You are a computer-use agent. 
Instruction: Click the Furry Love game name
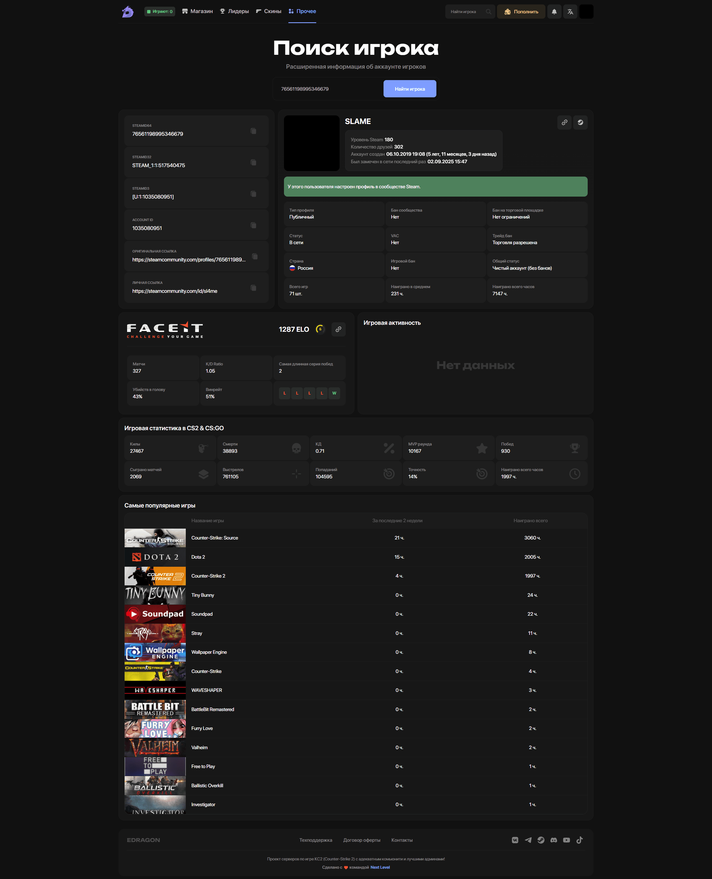point(202,729)
